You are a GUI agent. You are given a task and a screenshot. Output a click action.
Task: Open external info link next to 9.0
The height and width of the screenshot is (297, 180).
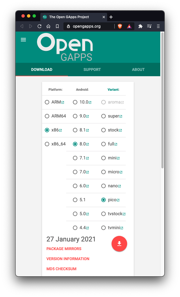[x=87, y=116]
